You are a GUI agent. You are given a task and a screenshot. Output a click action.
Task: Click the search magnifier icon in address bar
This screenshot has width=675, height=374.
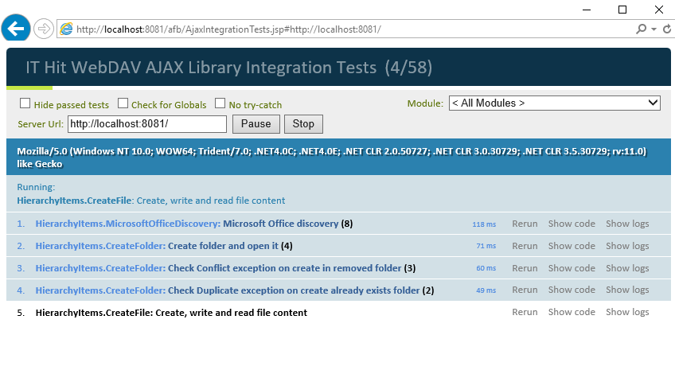[641, 29]
